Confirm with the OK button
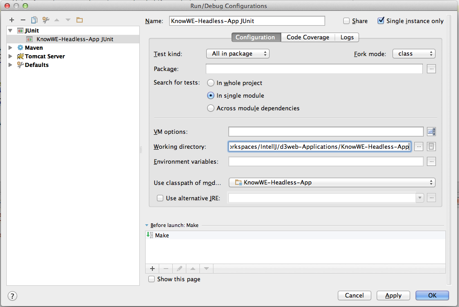 pos(432,295)
